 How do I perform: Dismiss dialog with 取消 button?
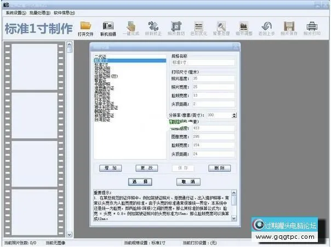click(x=189, y=182)
